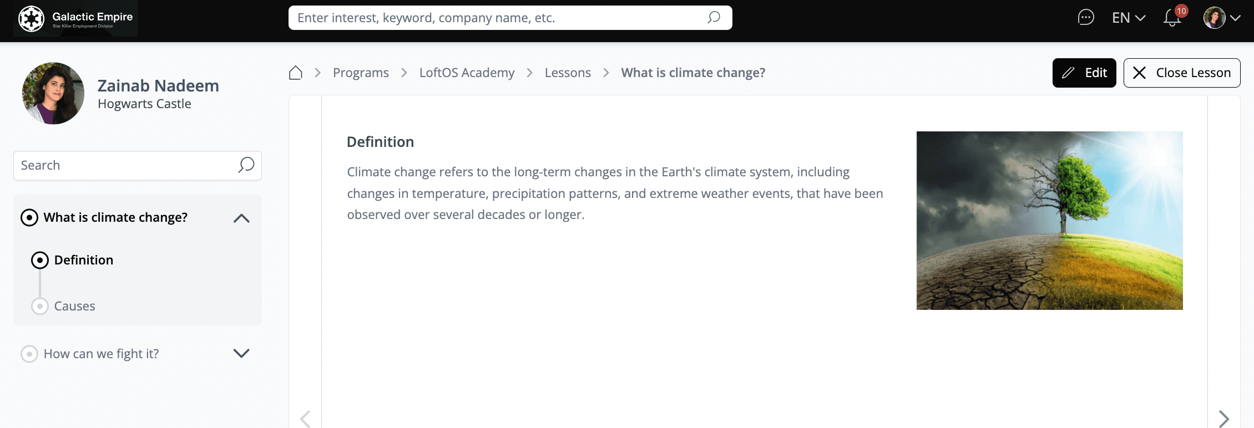Open the notifications bell icon
1254x428 pixels.
(x=1172, y=18)
